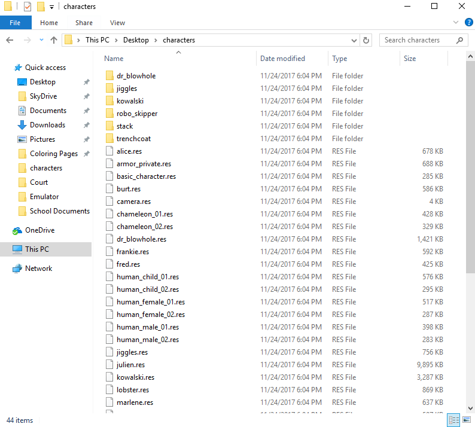Open Desktop in the navigation pane

[x=42, y=82]
